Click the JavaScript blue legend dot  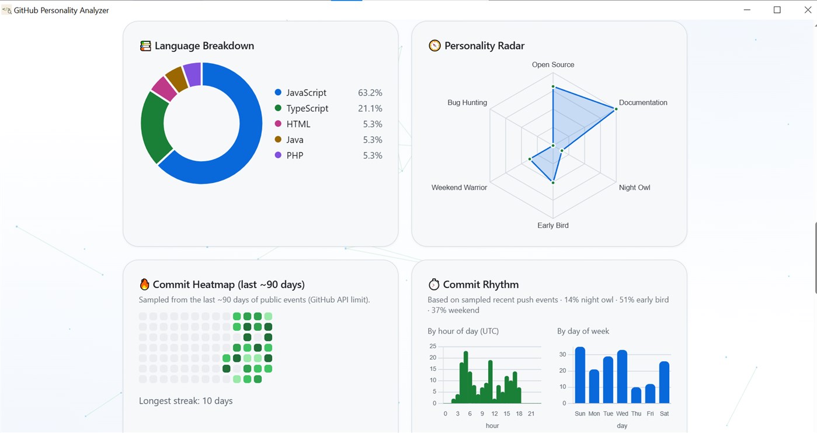(278, 92)
